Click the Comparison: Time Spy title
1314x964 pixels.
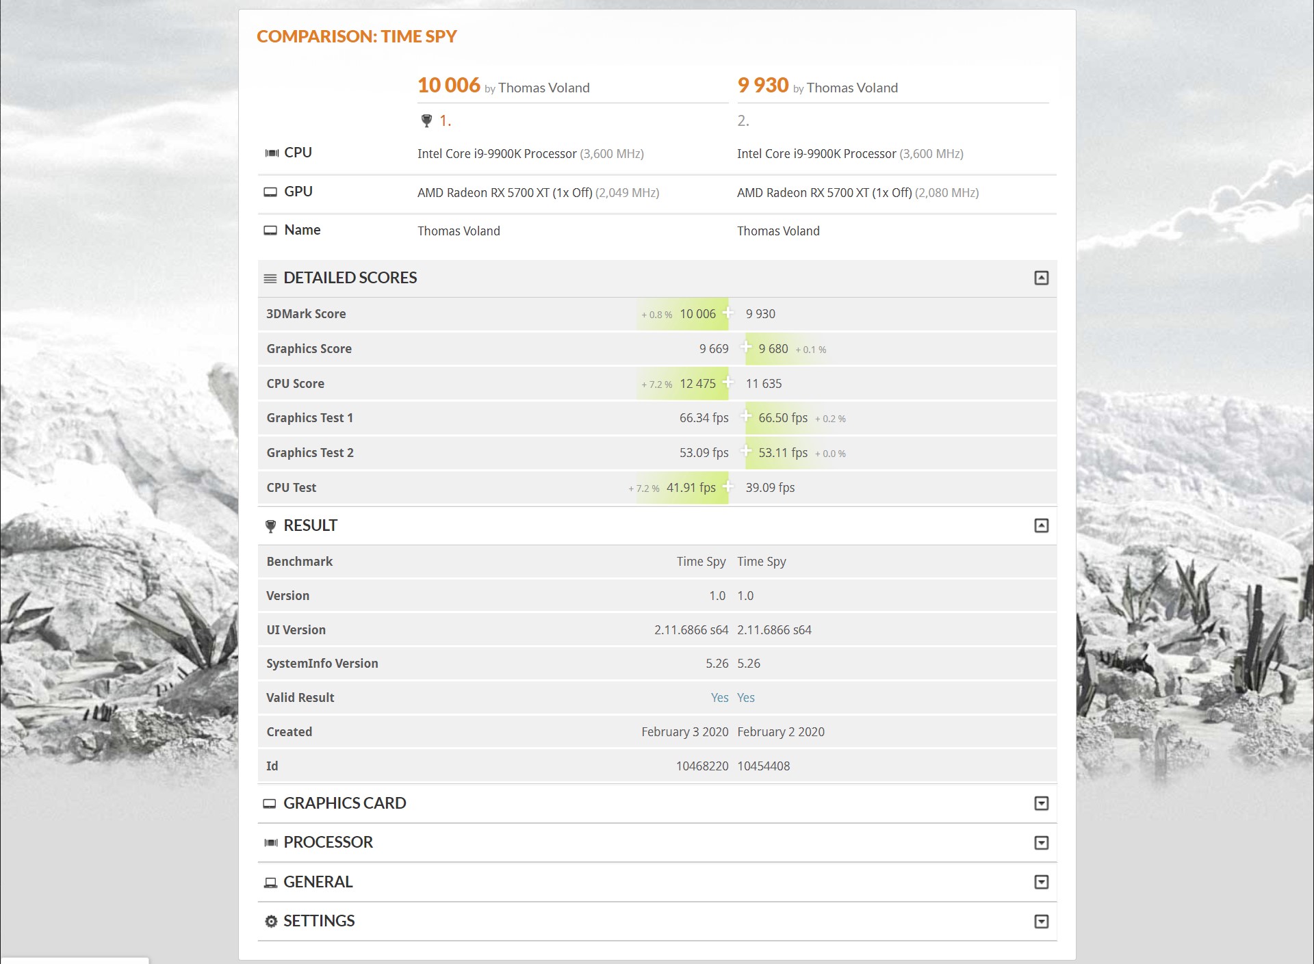[x=357, y=36]
